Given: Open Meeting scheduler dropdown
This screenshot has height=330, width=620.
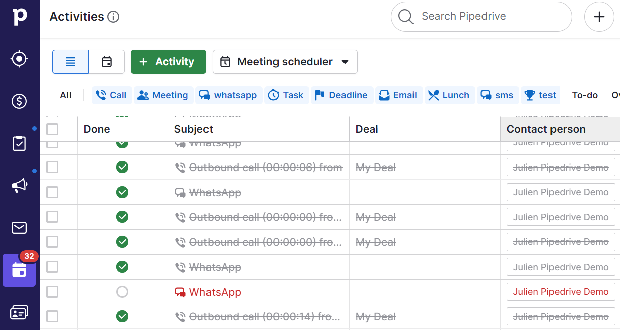Looking at the screenshot, I should 285,62.
